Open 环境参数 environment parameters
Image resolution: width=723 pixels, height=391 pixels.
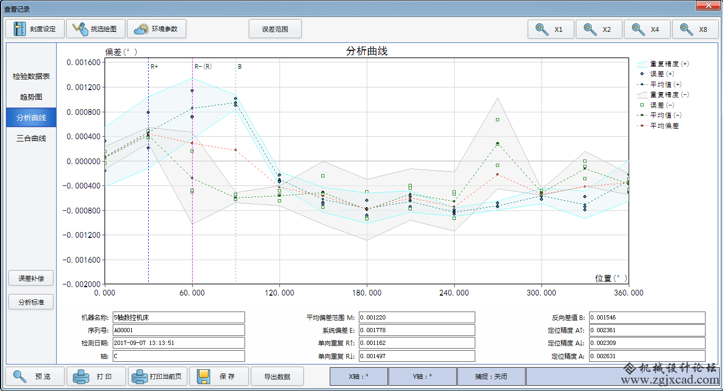point(157,29)
